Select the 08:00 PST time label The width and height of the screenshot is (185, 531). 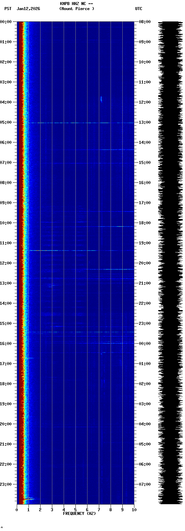(x=6, y=183)
